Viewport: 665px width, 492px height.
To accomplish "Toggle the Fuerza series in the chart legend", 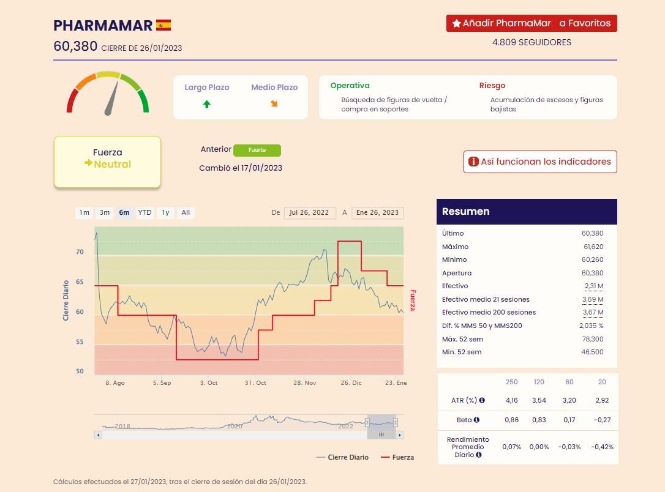I will point(397,457).
